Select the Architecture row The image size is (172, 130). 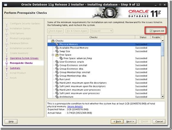[104, 97]
